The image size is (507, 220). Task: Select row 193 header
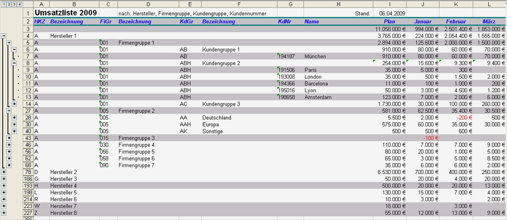[x=28, y=186]
